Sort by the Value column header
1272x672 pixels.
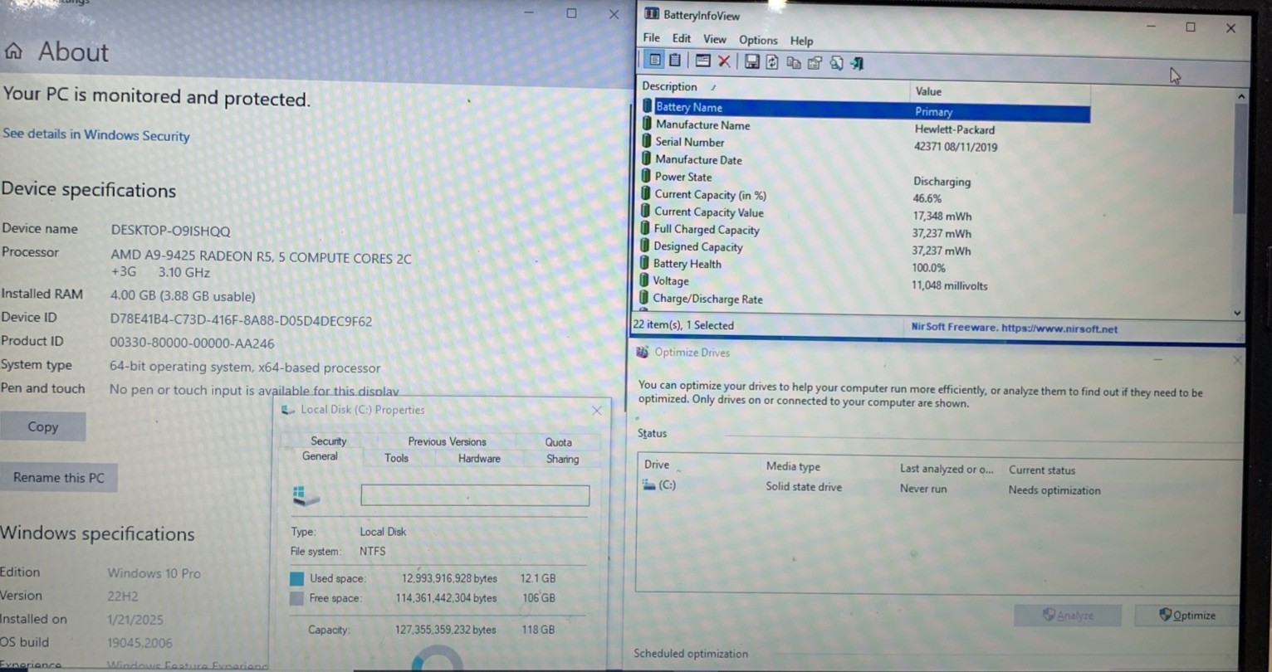pos(1000,91)
